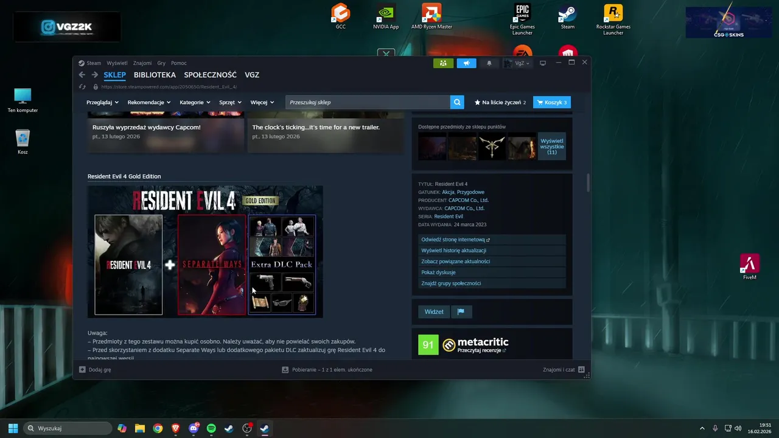Click the CAPCOM Co., Ltd. producent link
Screen dimensions: 779x438
click(x=469, y=200)
